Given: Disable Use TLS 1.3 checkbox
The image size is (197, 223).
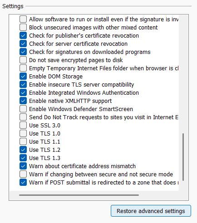Looking at the screenshot, I should click(x=23, y=158).
